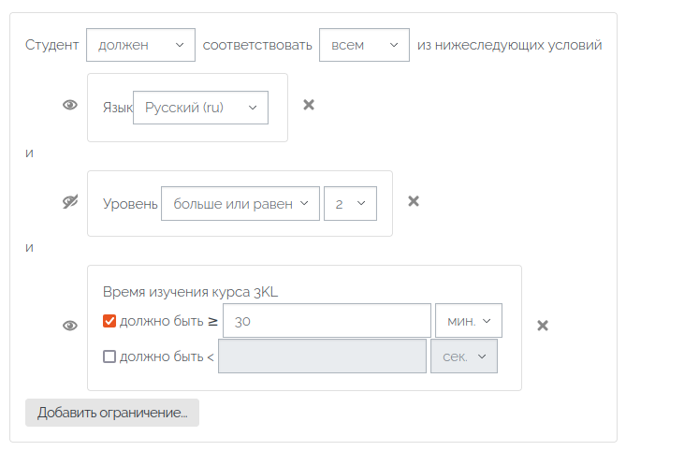
Task: Enable the 'должно быть <' checkbox
Action: [109, 356]
